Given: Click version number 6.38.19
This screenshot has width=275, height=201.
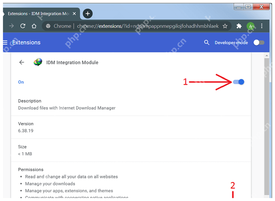Looking at the screenshot, I should click(x=26, y=131).
